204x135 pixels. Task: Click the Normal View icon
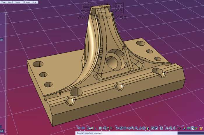point(140,128)
